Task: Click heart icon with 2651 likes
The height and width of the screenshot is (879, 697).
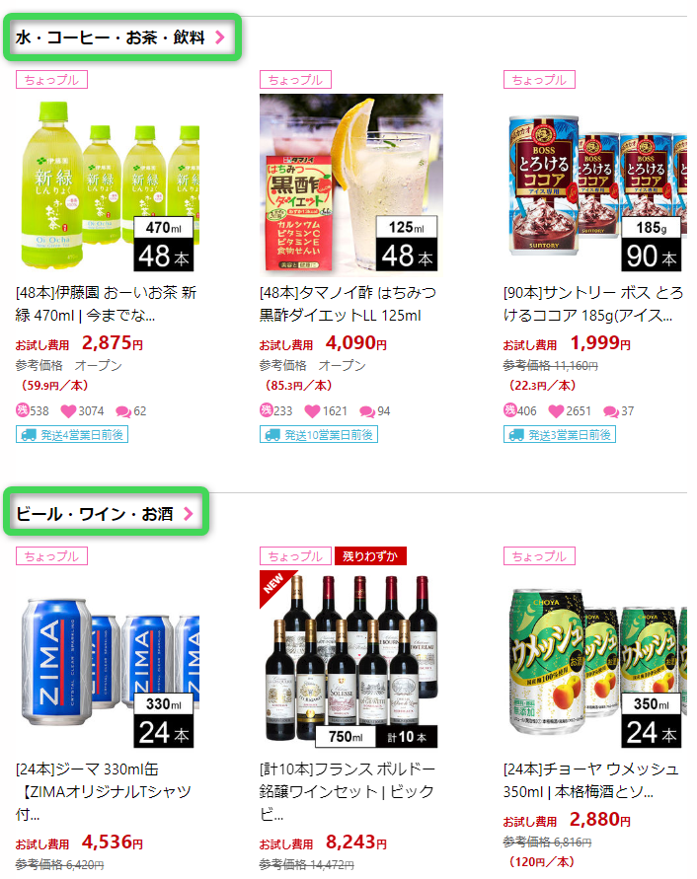Action: point(556,411)
